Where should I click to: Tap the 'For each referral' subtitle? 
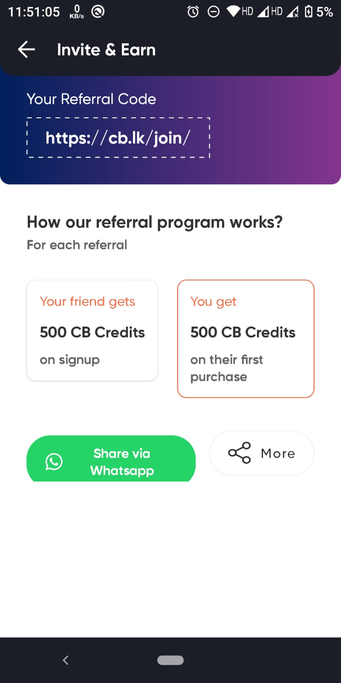coord(77,245)
